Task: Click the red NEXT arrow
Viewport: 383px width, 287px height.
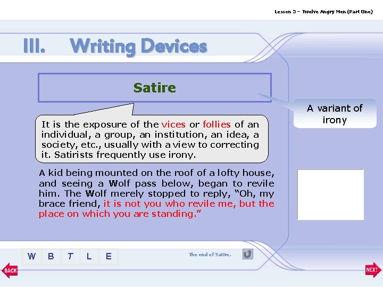Action: coord(373,269)
